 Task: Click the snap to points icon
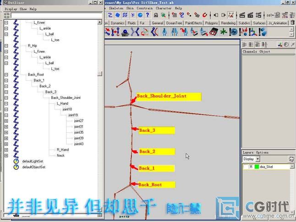(x=189, y=15)
